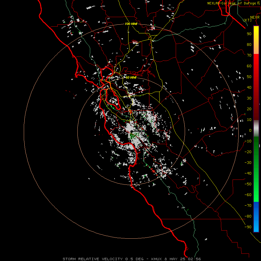Click the [KT] units label

(248, 20)
